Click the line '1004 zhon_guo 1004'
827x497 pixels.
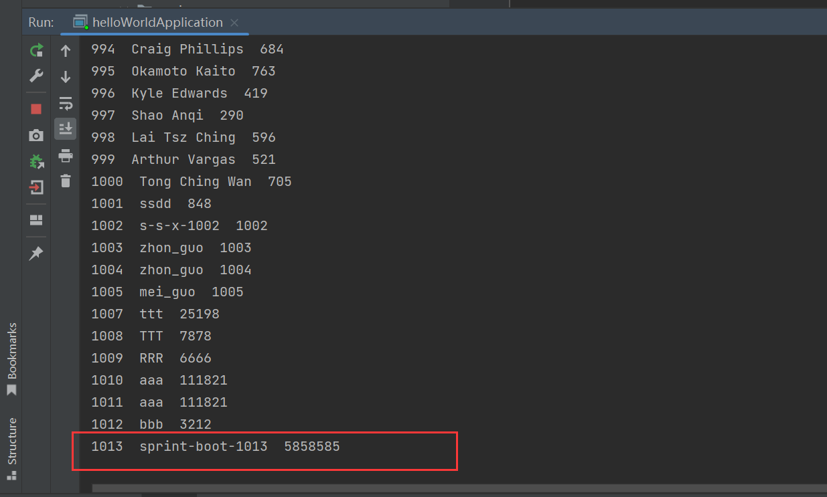click(171, 270)
